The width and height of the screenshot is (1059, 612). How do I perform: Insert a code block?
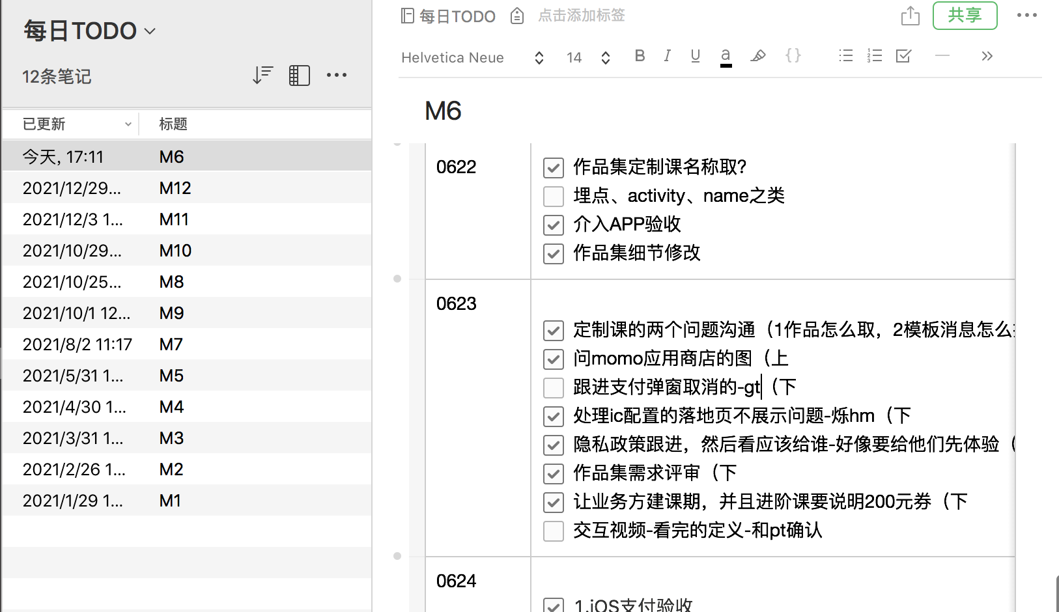pyautogui.click(x=793, y=56)
